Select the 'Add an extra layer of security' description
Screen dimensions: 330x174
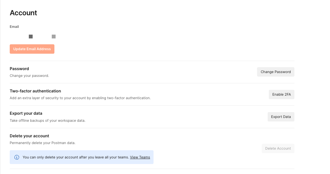pos(80,98)
